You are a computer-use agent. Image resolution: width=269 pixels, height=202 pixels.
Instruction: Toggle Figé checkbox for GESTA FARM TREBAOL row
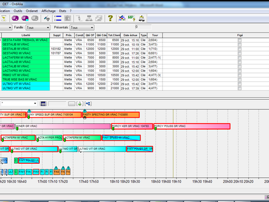(x=240, y=40)
